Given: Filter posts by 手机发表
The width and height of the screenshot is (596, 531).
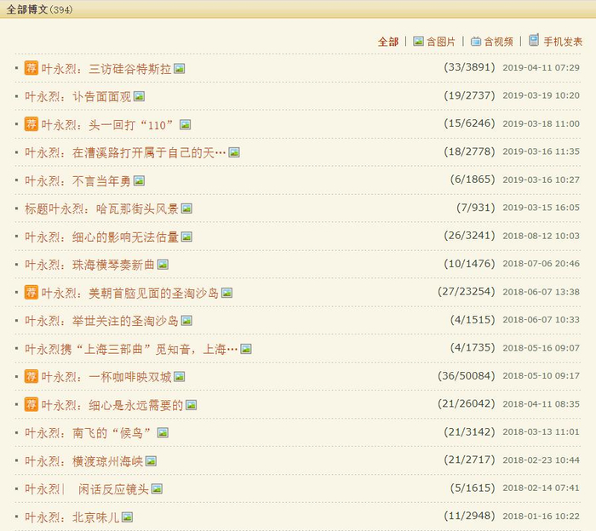Looking at the screenshot, I should (563, 42).
